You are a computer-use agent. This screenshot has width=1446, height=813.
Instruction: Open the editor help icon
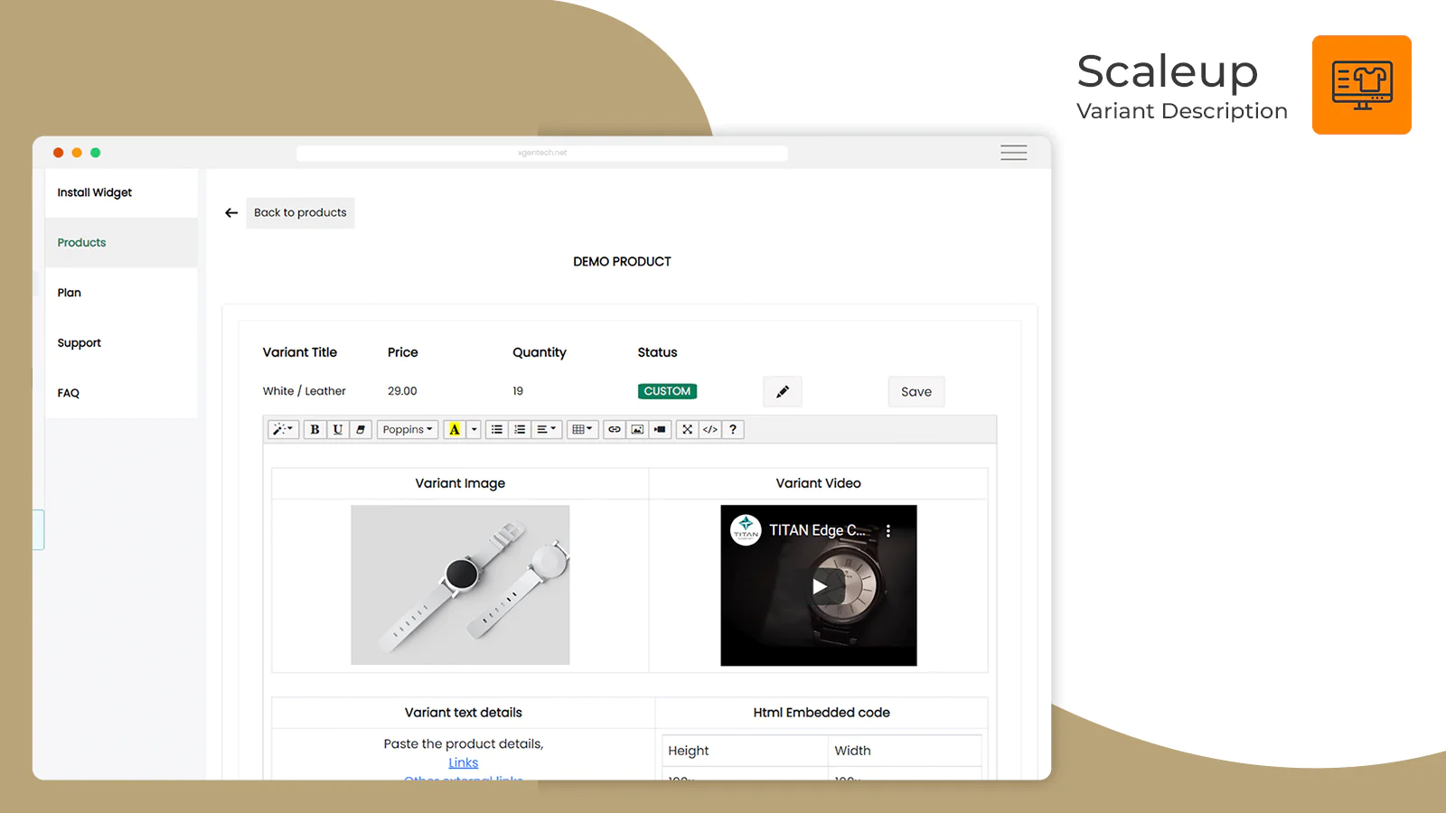click(733, 430)
